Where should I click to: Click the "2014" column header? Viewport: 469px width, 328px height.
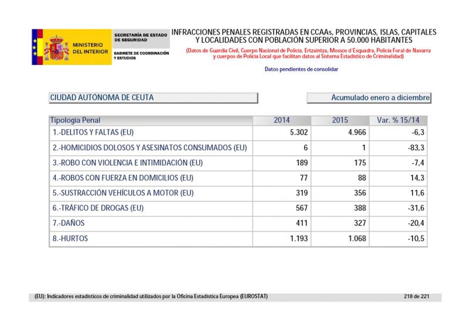tap(282, 120)
